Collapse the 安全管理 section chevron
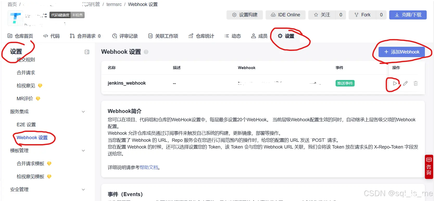The width and height of the screenshot is (434, 201). 83,190
